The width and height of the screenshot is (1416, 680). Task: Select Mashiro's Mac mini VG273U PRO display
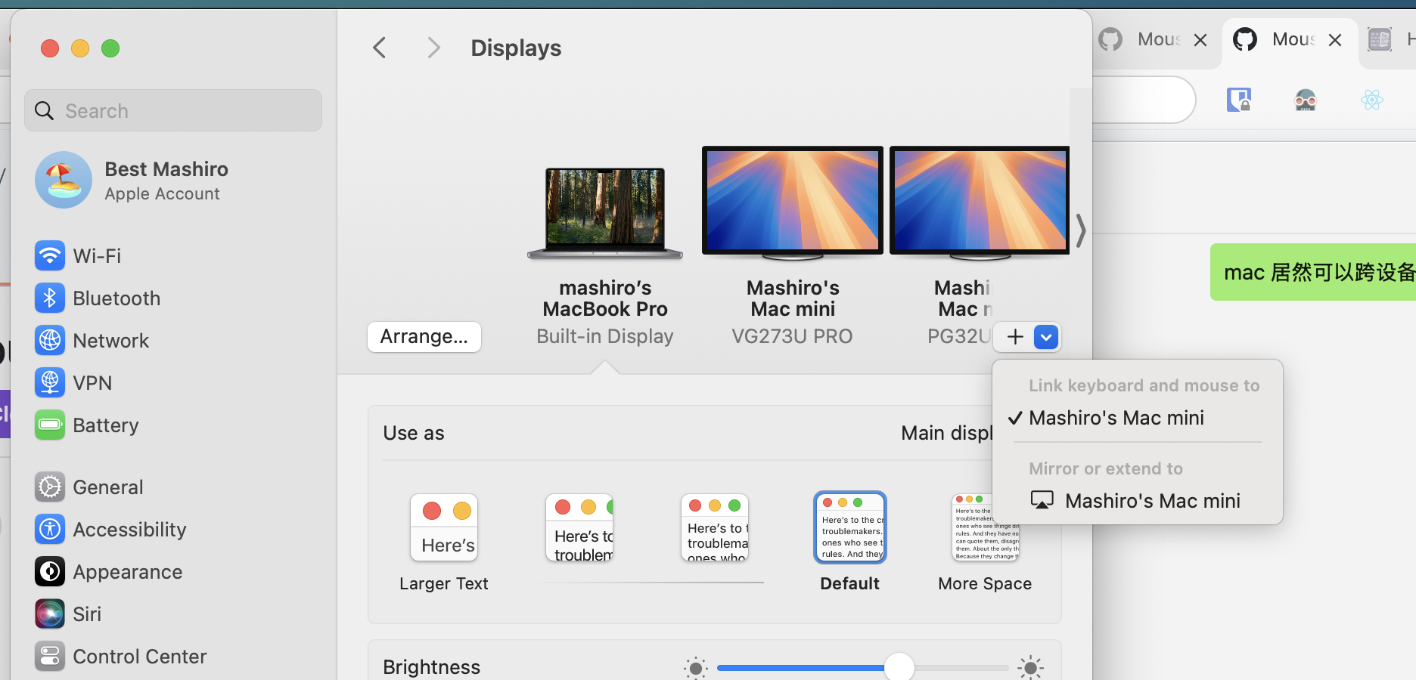point(793,202)
